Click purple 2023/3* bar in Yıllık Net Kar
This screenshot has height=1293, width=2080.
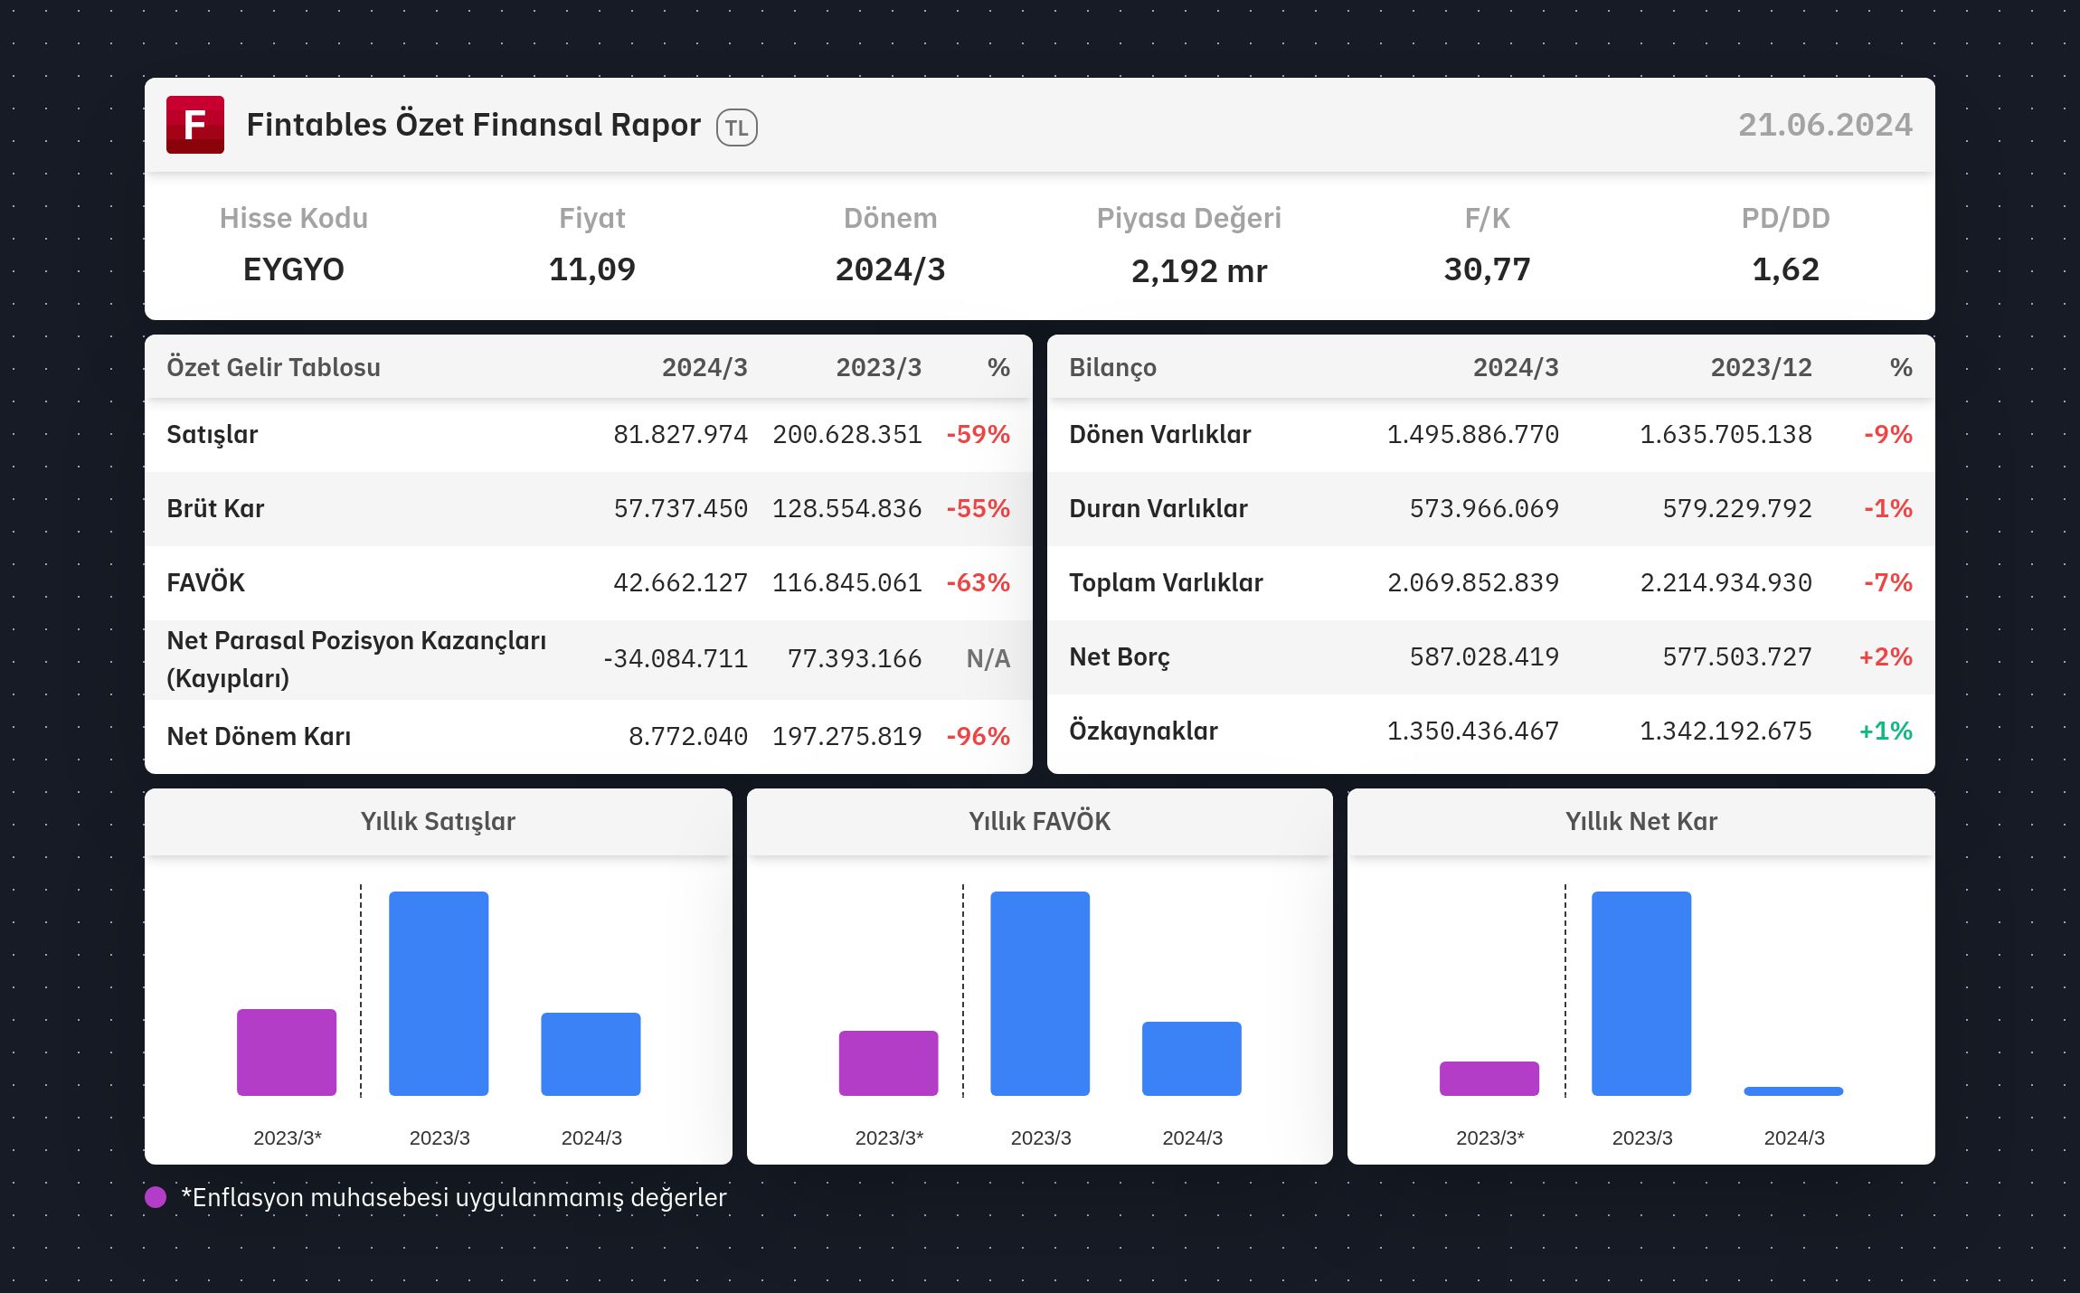1489,1079
